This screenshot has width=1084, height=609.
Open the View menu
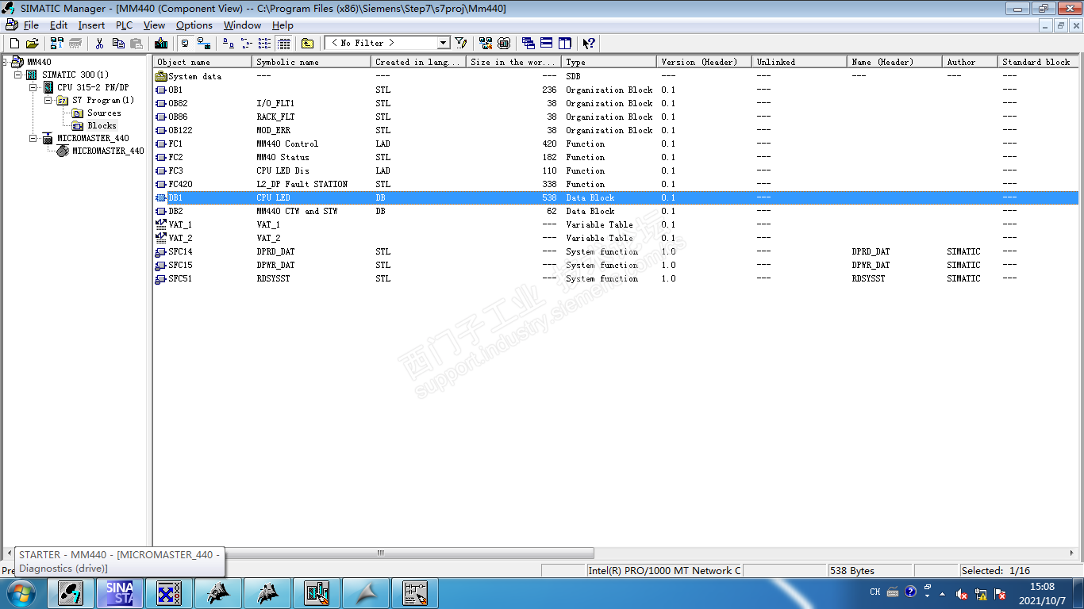tap(154, 25)
